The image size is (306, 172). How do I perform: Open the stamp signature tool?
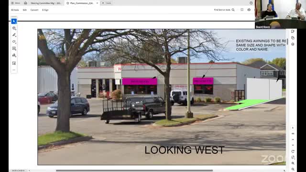click(x=14, y=55)
